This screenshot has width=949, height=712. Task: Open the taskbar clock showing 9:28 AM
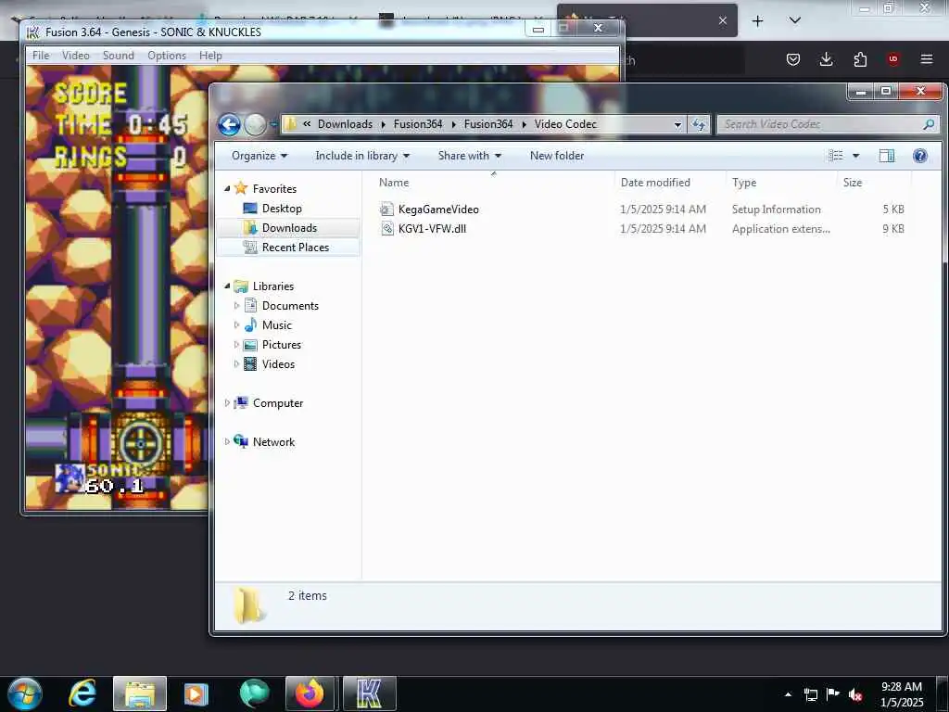(901, 694)
